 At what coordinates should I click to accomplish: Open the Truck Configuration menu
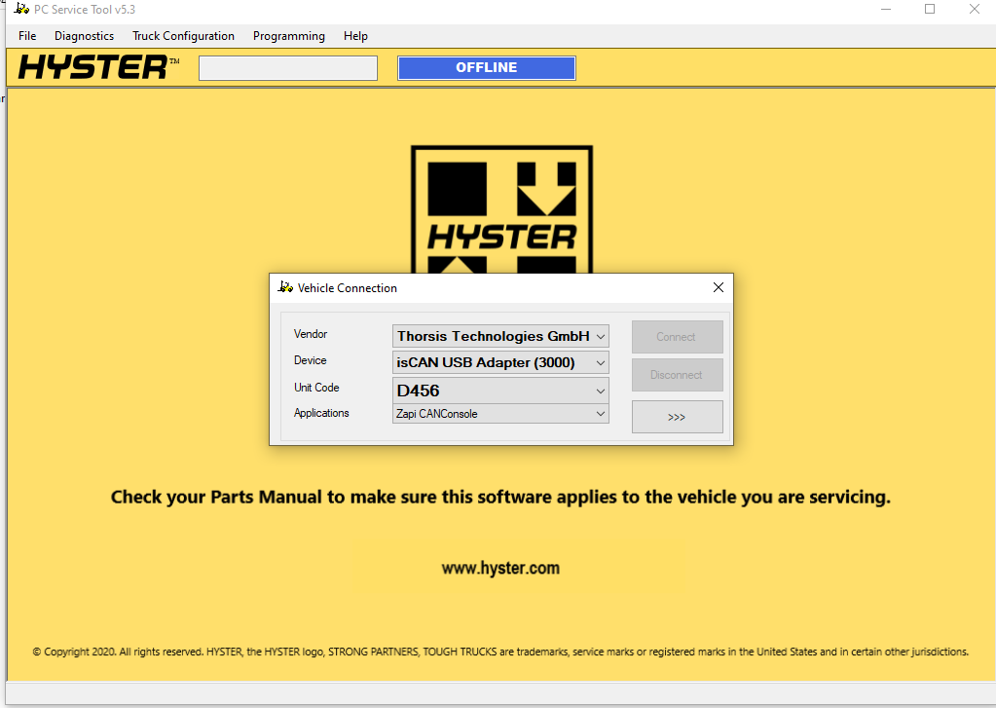tap(183, 36)
